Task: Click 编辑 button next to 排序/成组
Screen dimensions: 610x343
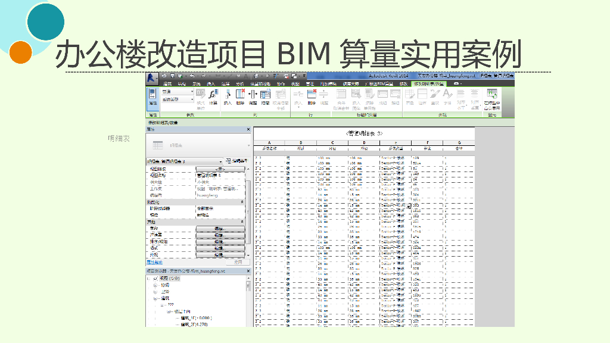Action: coord(220,242)
